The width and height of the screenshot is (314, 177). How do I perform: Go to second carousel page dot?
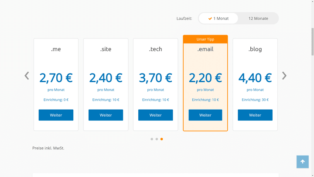[x=157, y=139]
